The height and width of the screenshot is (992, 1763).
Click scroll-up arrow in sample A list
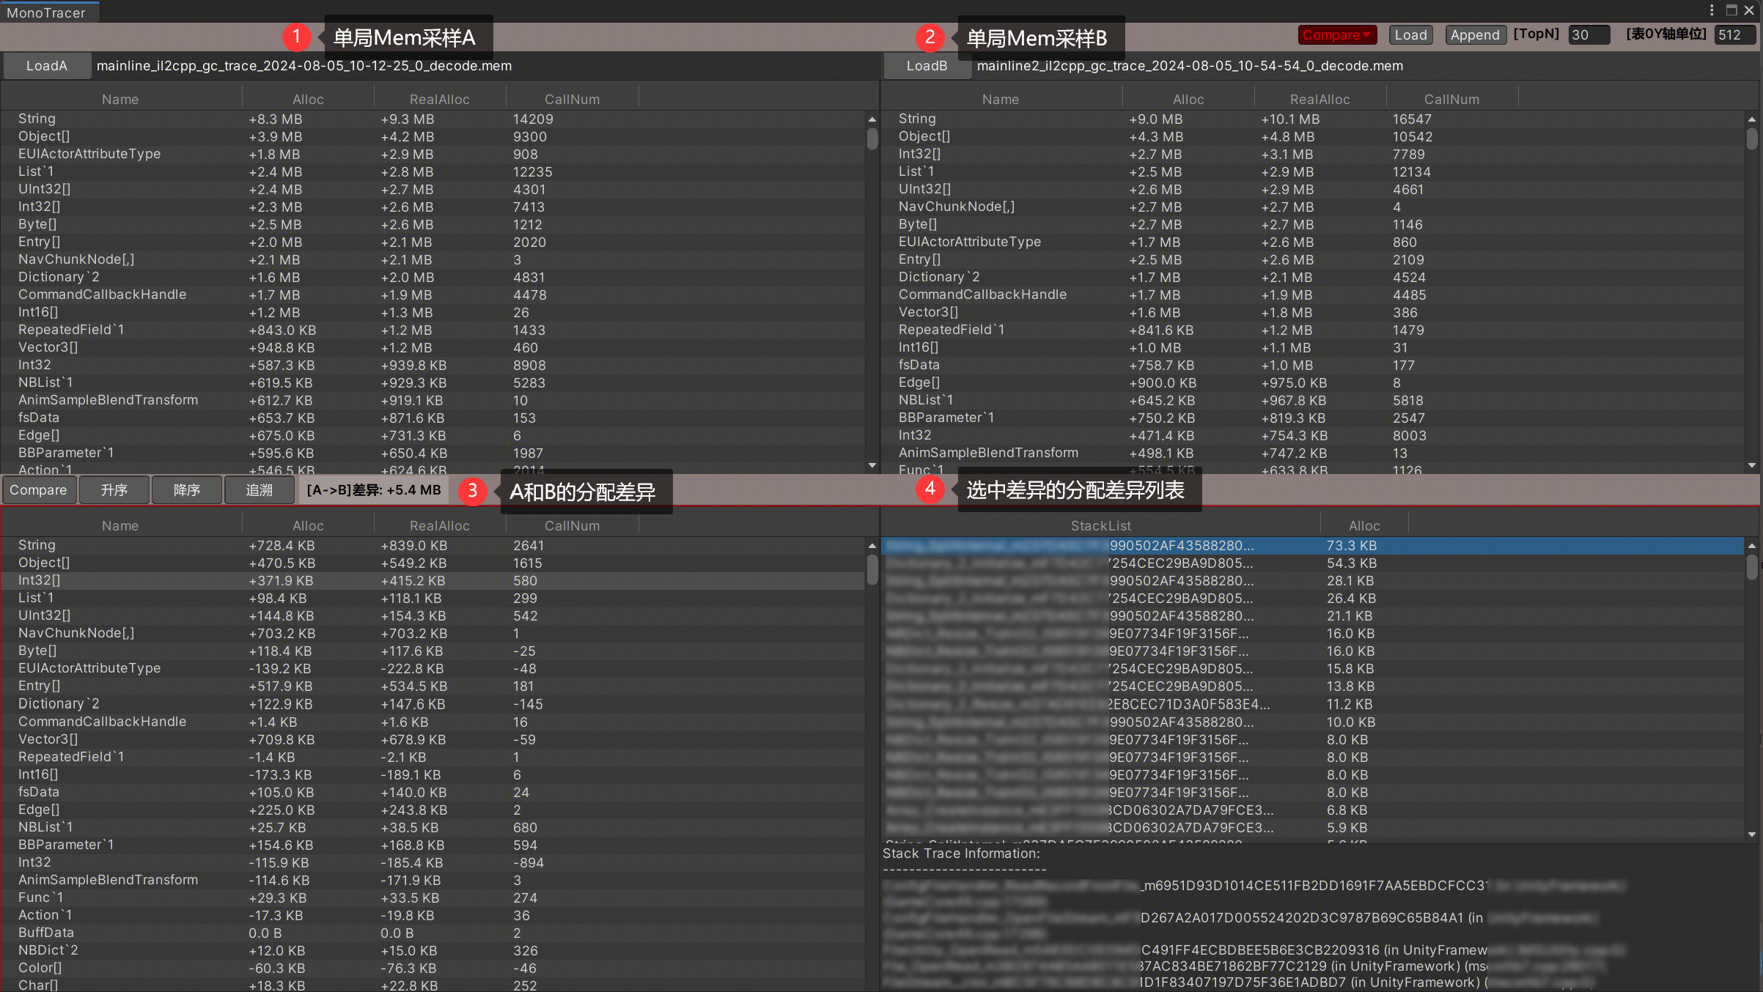(x=872, y=119)
